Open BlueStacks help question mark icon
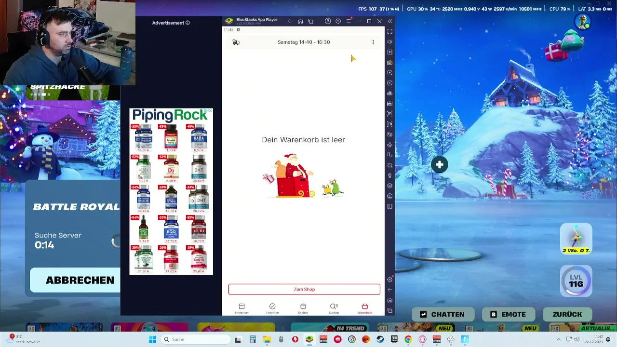 click(x=338, y=21)
